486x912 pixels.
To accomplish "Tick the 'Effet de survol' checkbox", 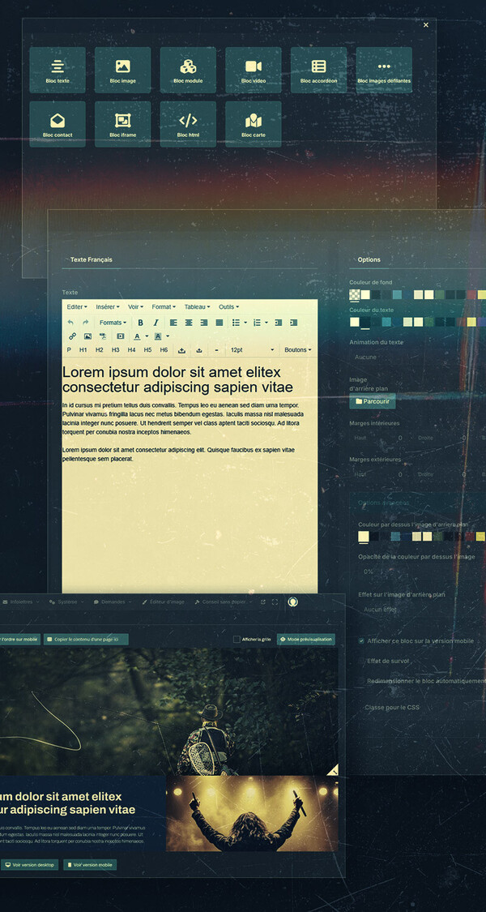I will pos(361,661).
